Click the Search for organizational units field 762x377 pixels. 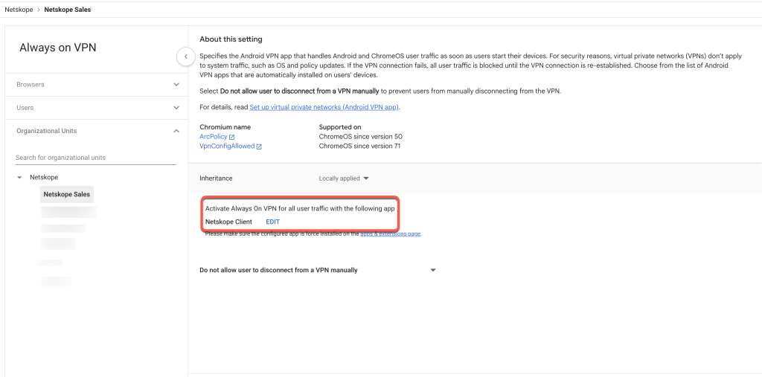tap(96, 158)
